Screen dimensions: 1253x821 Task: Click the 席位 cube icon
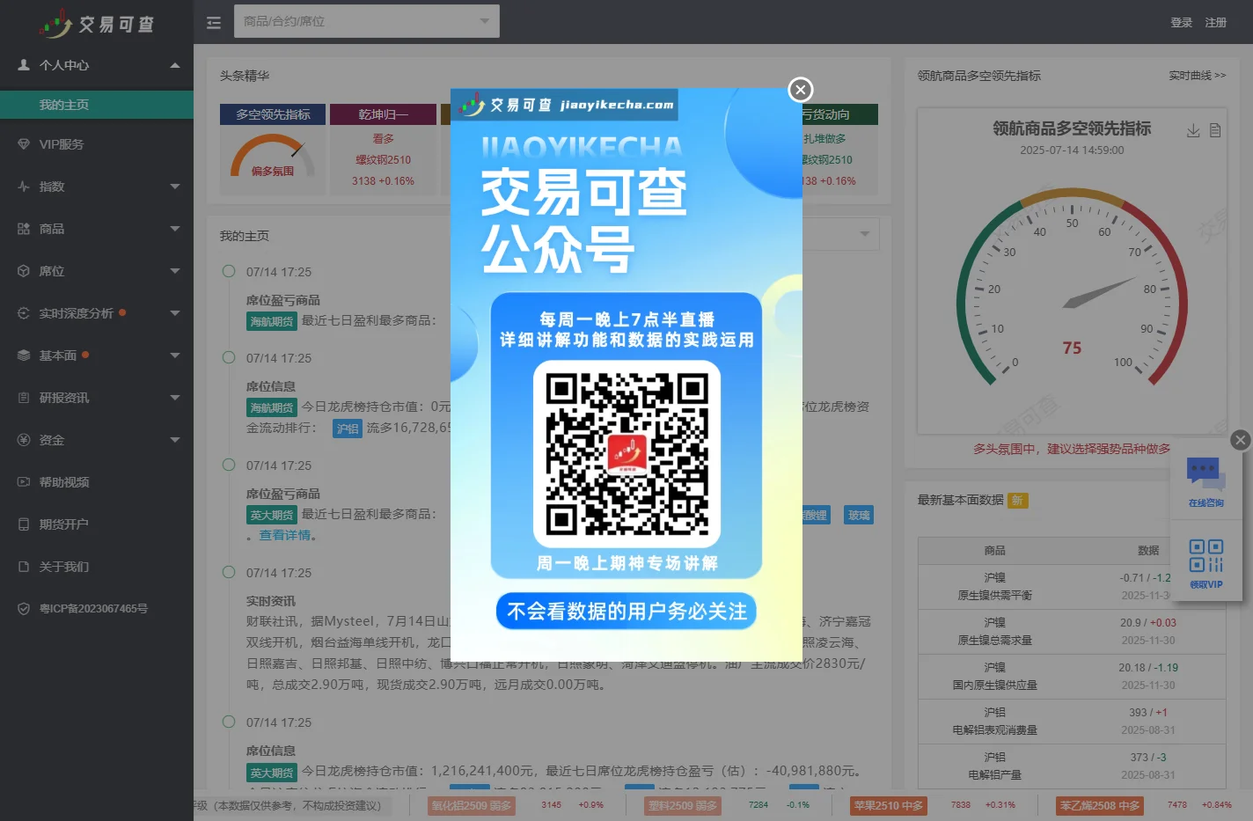(24, 271)
